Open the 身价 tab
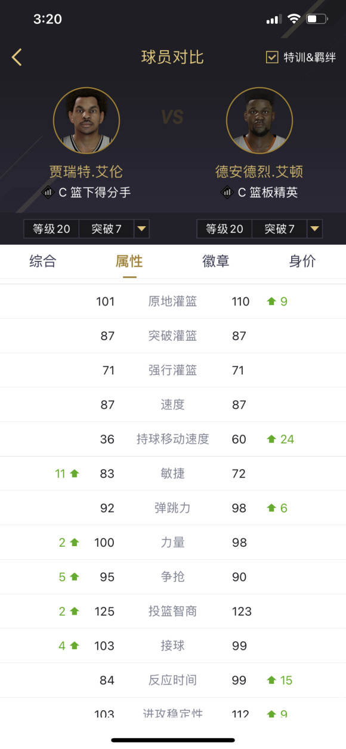Image resolution: width=346 pixels, height=749 pixels. coord(302,261)
